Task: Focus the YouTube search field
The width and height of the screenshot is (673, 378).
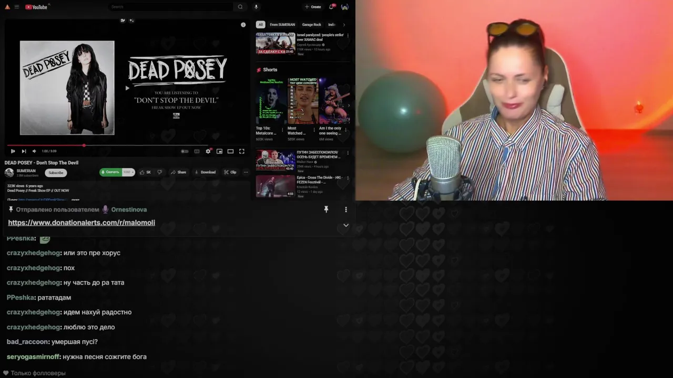Action: coord(171,7)
